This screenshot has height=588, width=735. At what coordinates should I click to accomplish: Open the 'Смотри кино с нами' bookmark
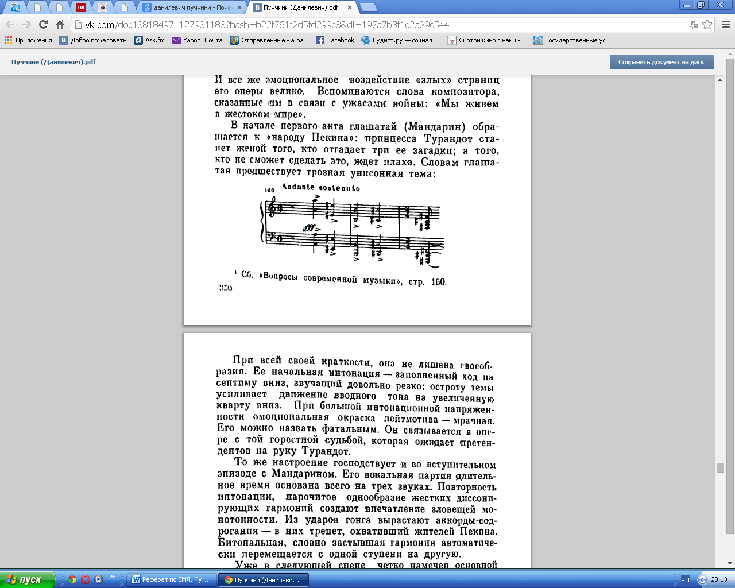tap(486, 40)
